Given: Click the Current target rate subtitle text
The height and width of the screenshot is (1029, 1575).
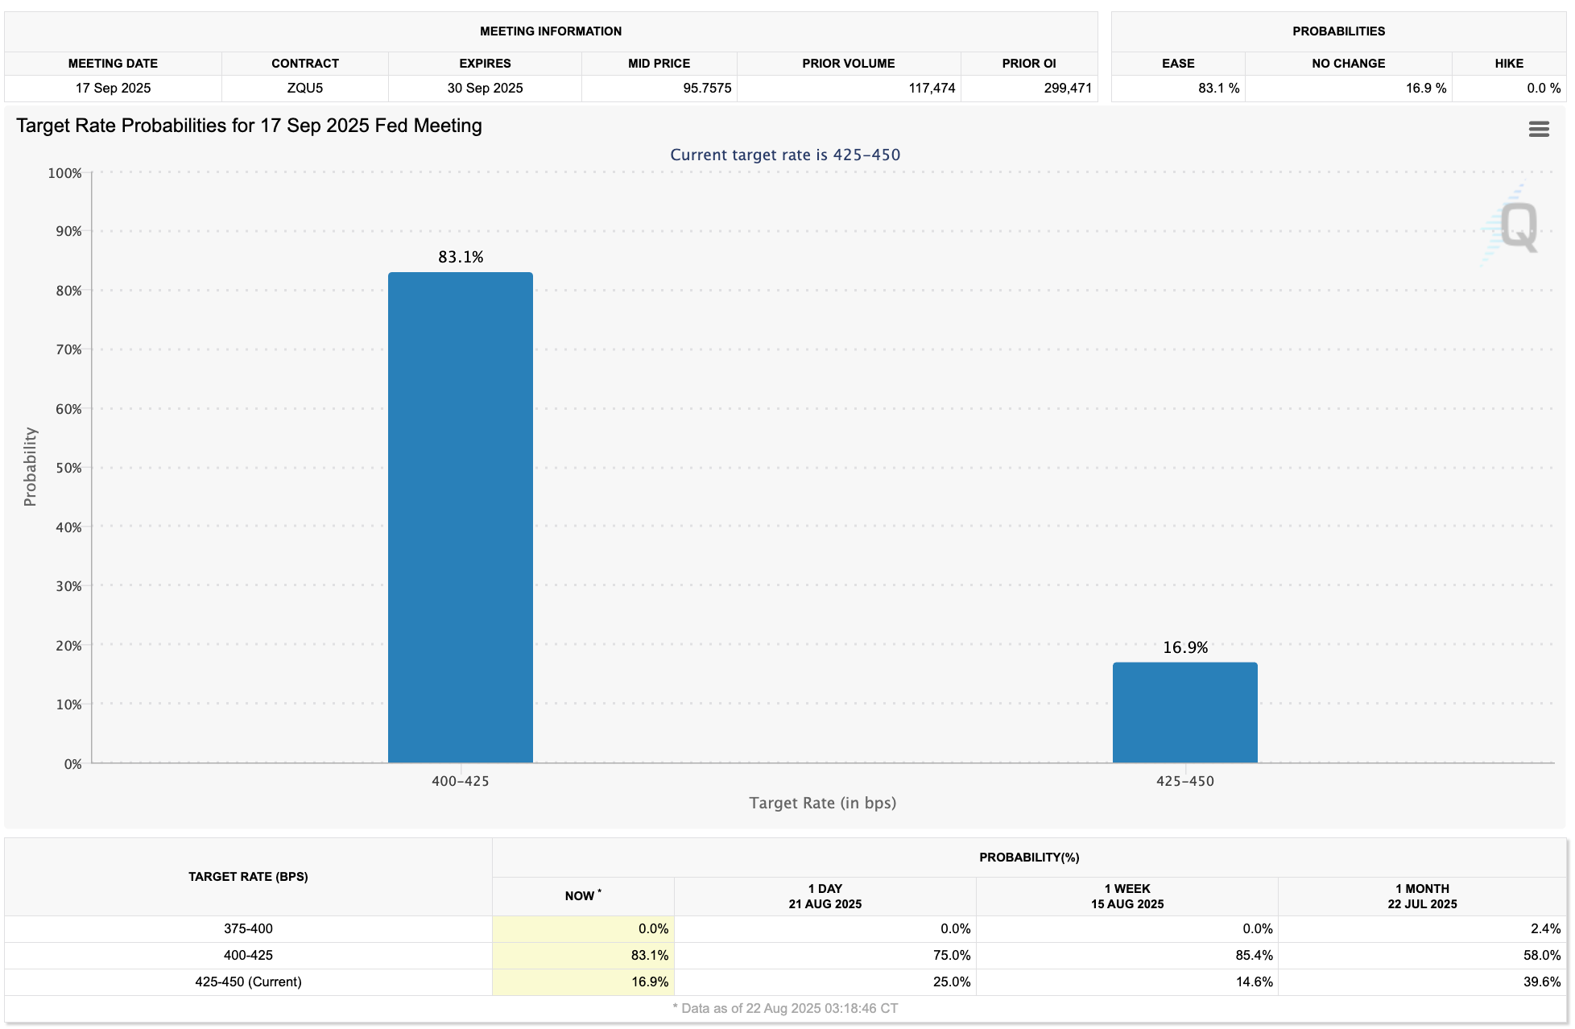Looking at the screenshot, I should pos(784,155).
